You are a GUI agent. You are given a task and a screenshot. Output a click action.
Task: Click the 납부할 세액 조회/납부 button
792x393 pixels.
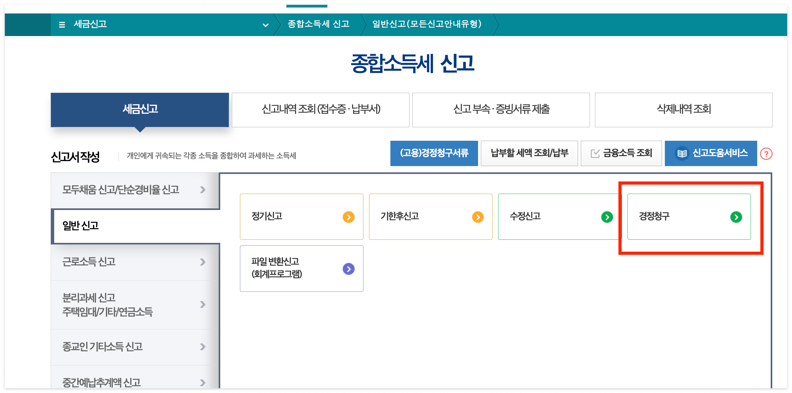[x=529, y=153]
